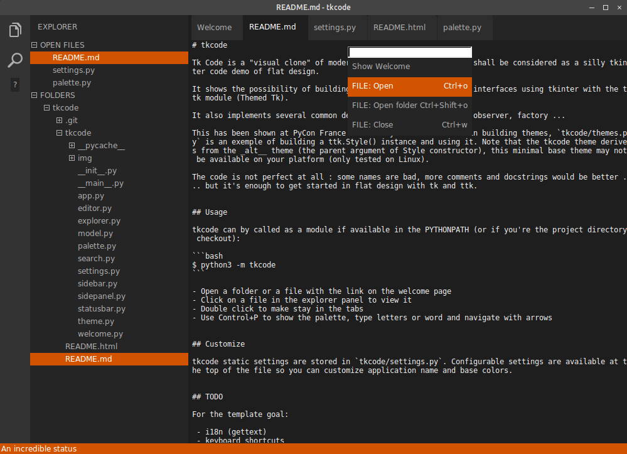Click the '- i18n (gettext)' editor line

[232, 432]
